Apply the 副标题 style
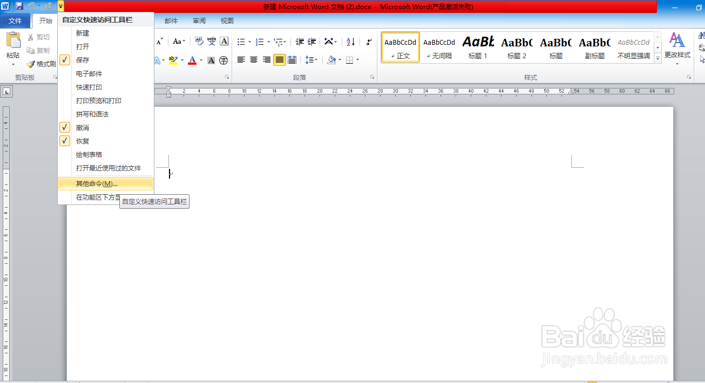This screenshot has height=383, width=705. click(x=594, y=47)
